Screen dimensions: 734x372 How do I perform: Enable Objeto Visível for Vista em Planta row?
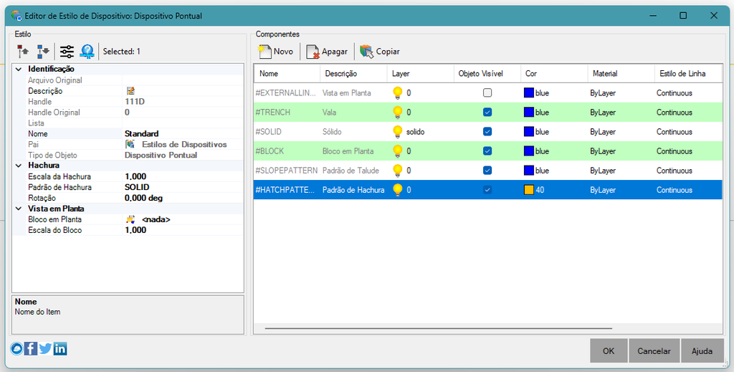pyautogui.click(x=487, y=93)
